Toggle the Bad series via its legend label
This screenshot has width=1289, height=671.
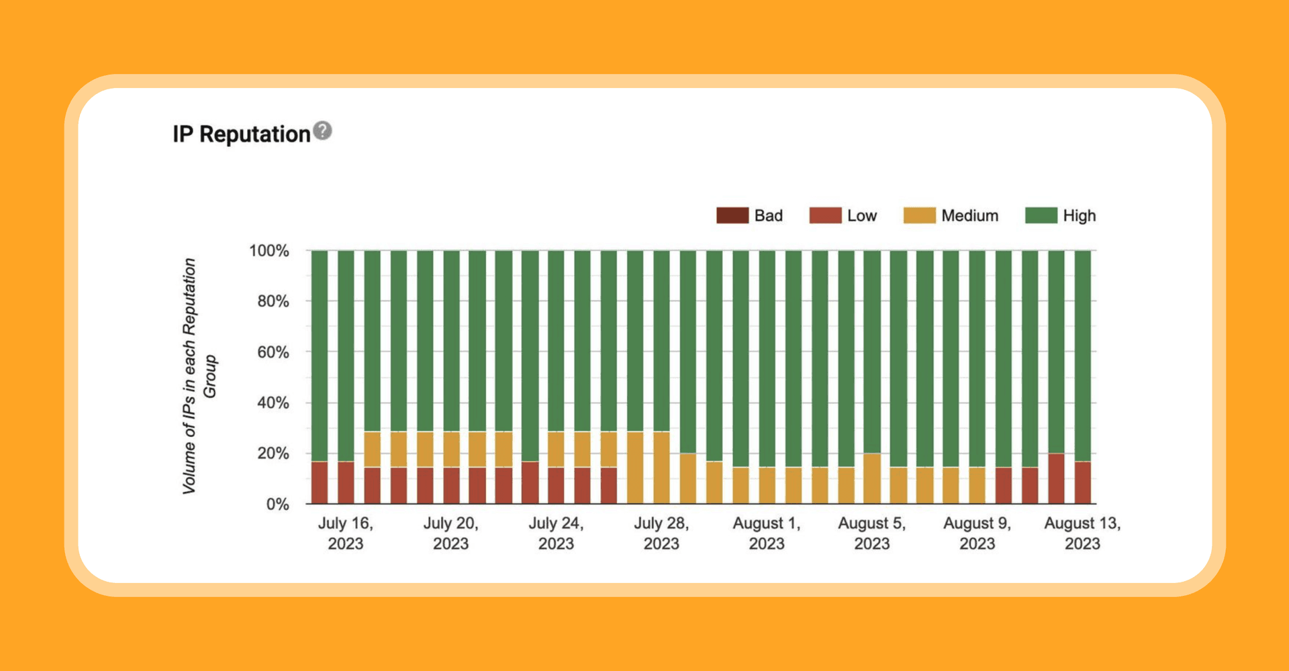768,215
